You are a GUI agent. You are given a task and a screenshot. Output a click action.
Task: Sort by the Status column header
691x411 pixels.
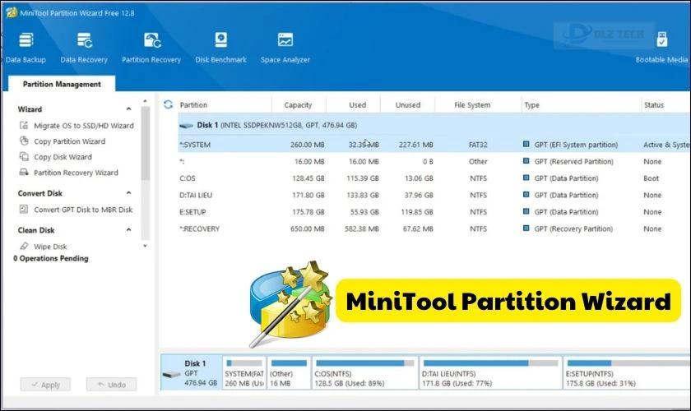pos(653,105)
